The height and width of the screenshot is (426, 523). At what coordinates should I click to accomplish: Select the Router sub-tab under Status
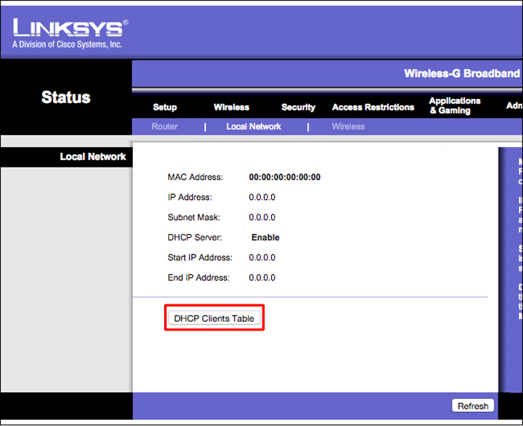pos(165,126)
